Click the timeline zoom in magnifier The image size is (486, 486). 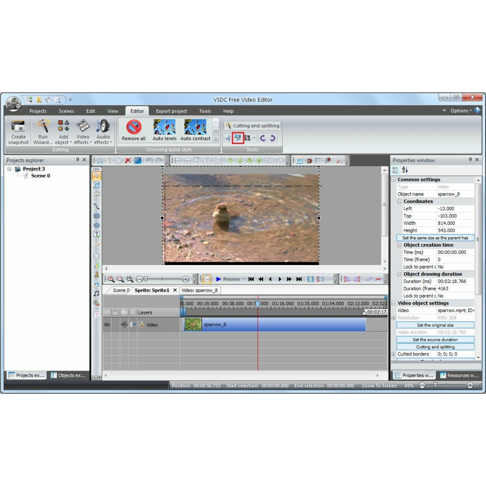(x=111, y=279)
